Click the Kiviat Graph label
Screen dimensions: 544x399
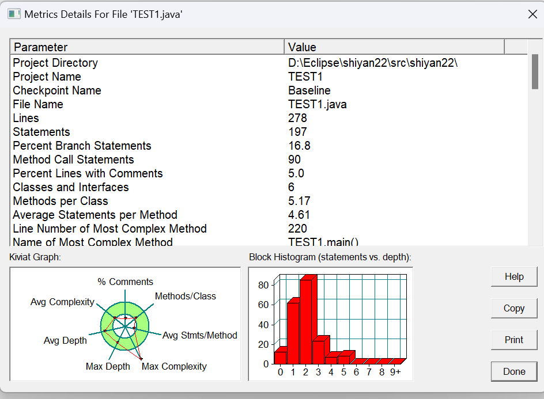click(x=35, y=257)
